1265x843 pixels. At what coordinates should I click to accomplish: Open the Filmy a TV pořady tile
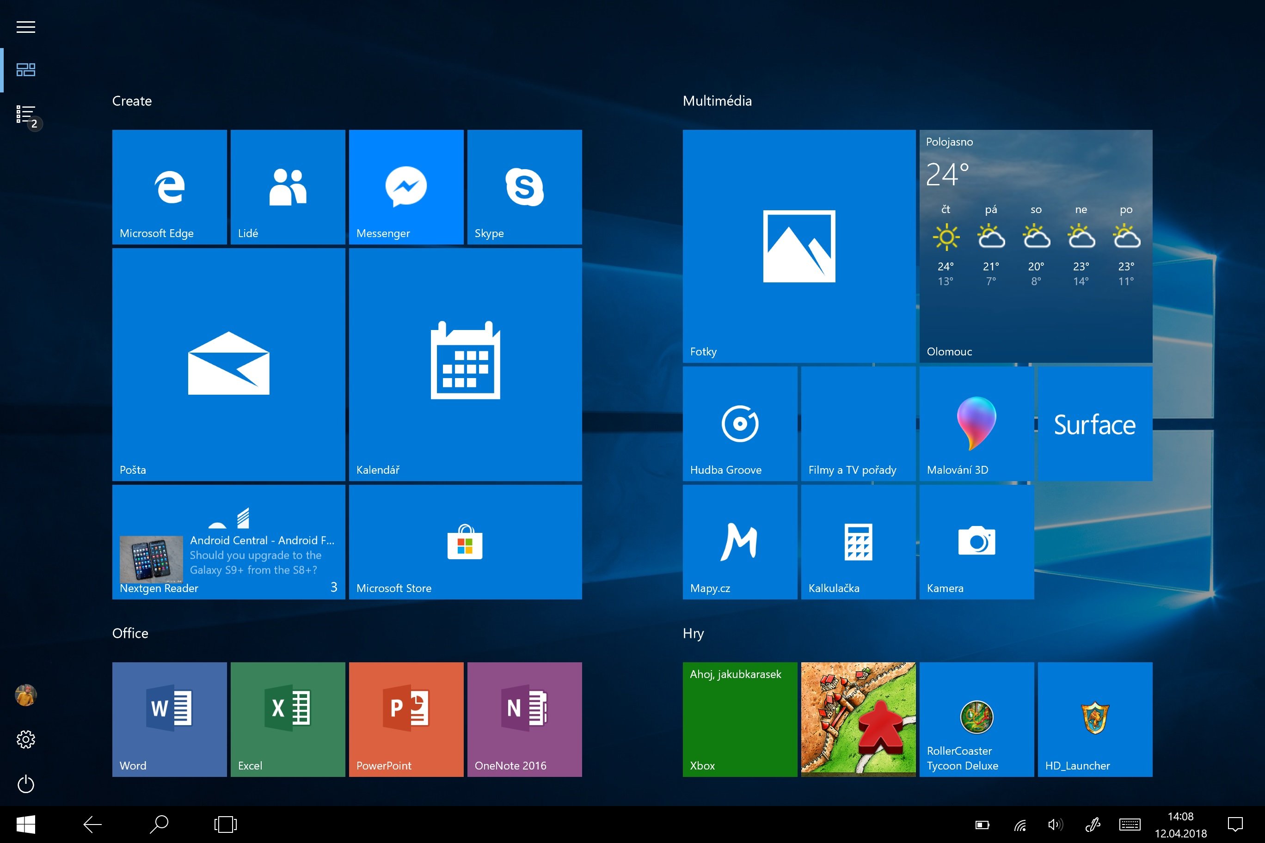(859, 424)
